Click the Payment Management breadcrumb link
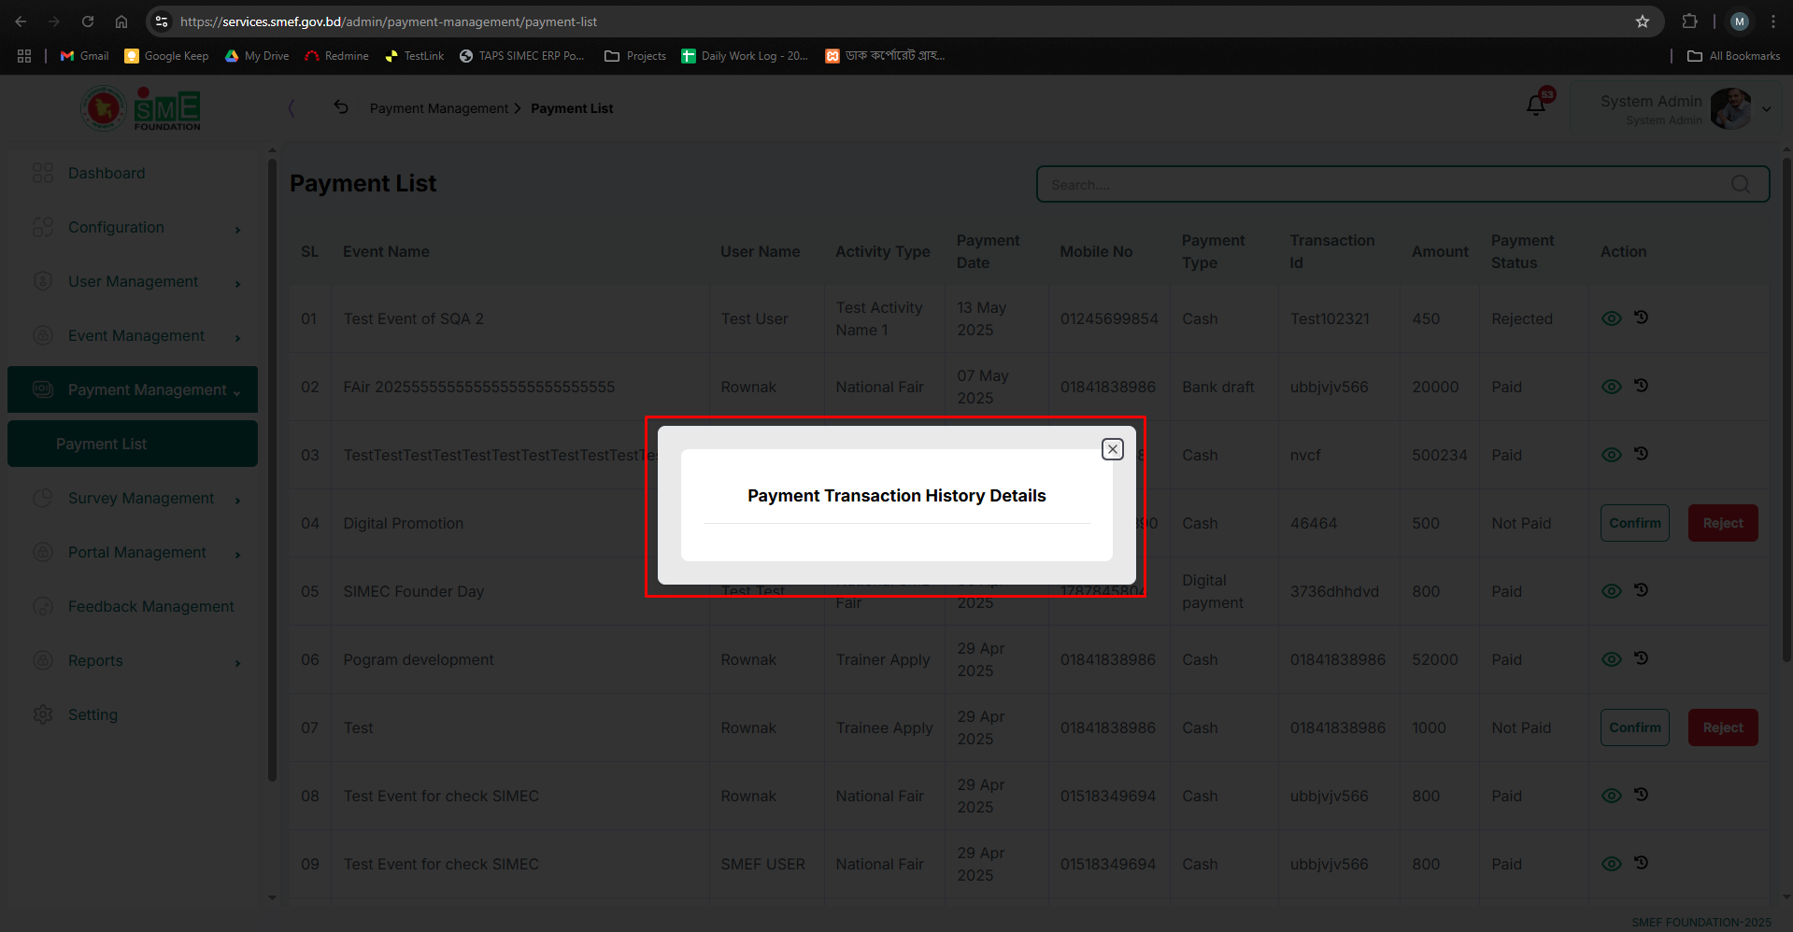1793x932 pixels. click(x=439, y=108)
